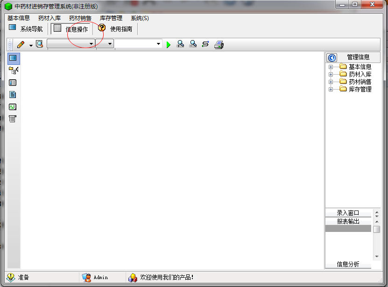Select the tree view icon in left sidebar
The width and height of the screenshot is (388, 287).
(x=14, y=70)
